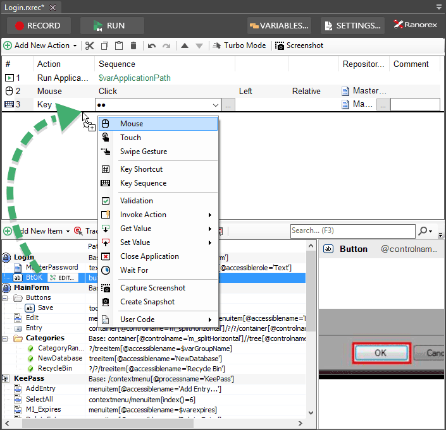Click the $varApplicationPath sequence value

135,78
